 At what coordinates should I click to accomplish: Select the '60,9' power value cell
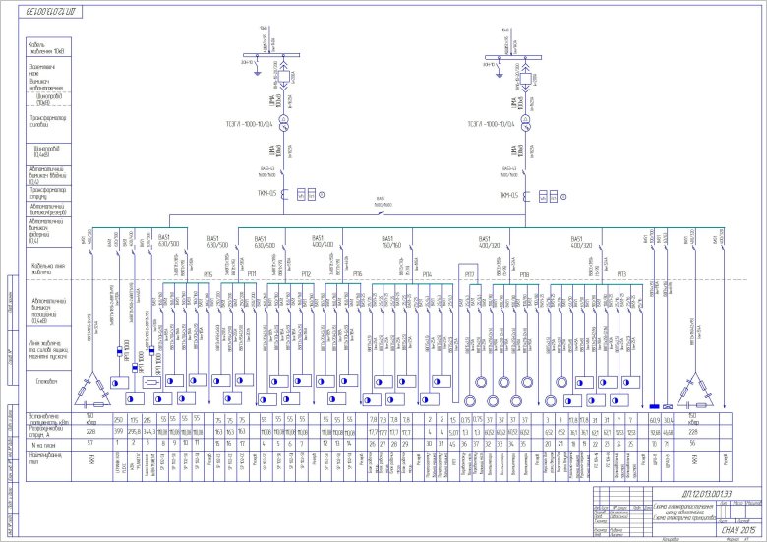(655, 420)
